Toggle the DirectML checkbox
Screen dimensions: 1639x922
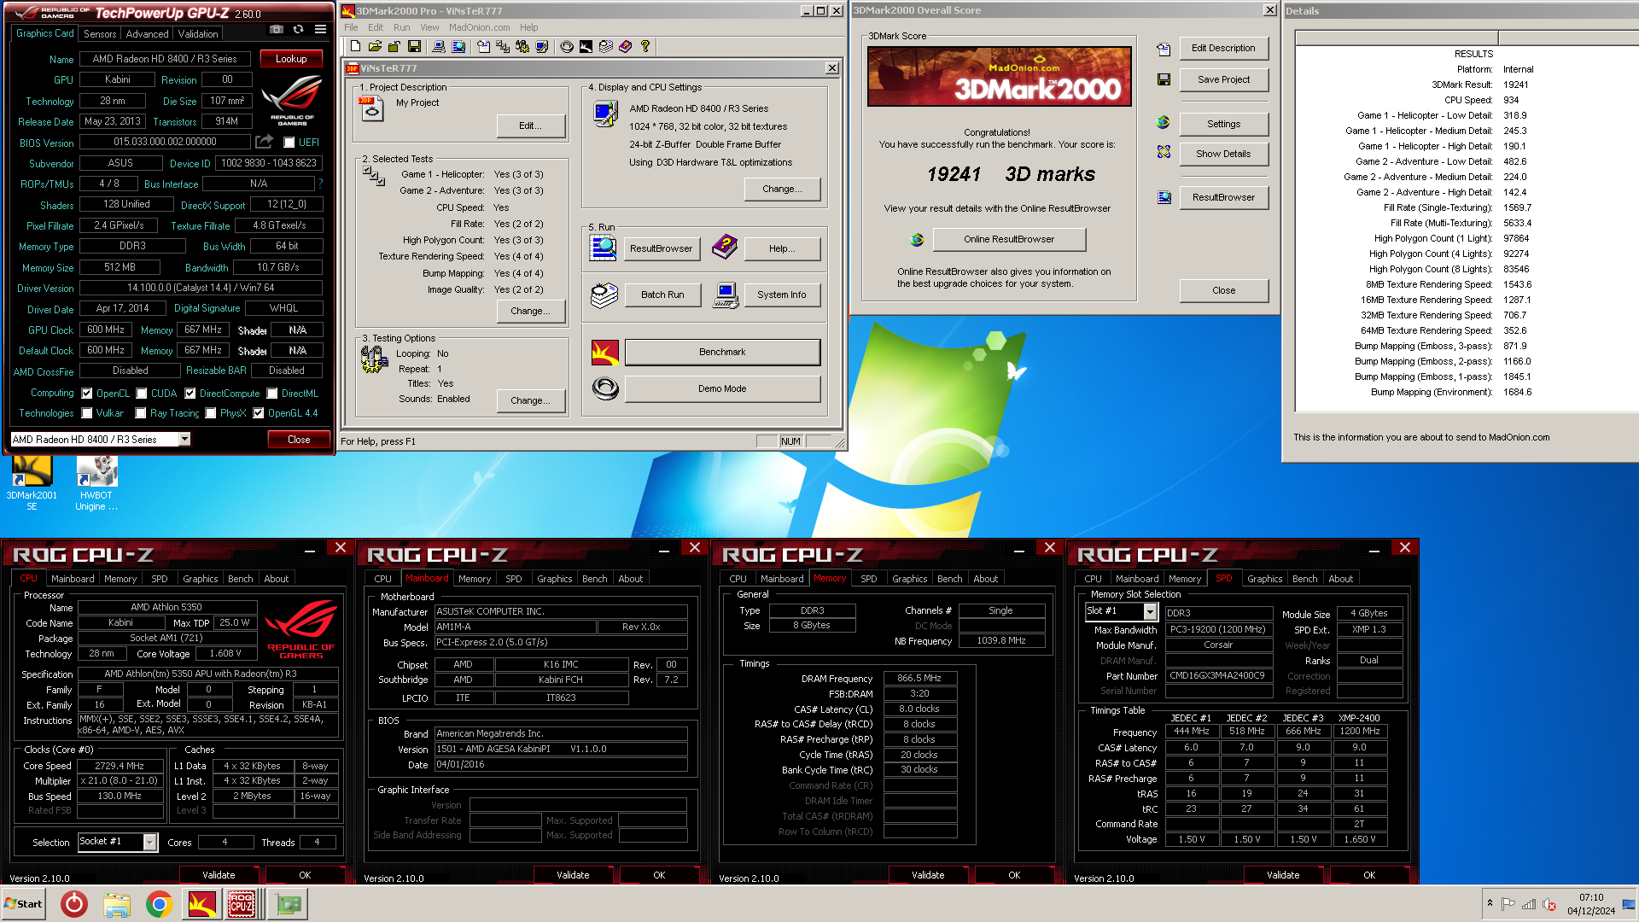pyautogui.click(x=272, y=394)
